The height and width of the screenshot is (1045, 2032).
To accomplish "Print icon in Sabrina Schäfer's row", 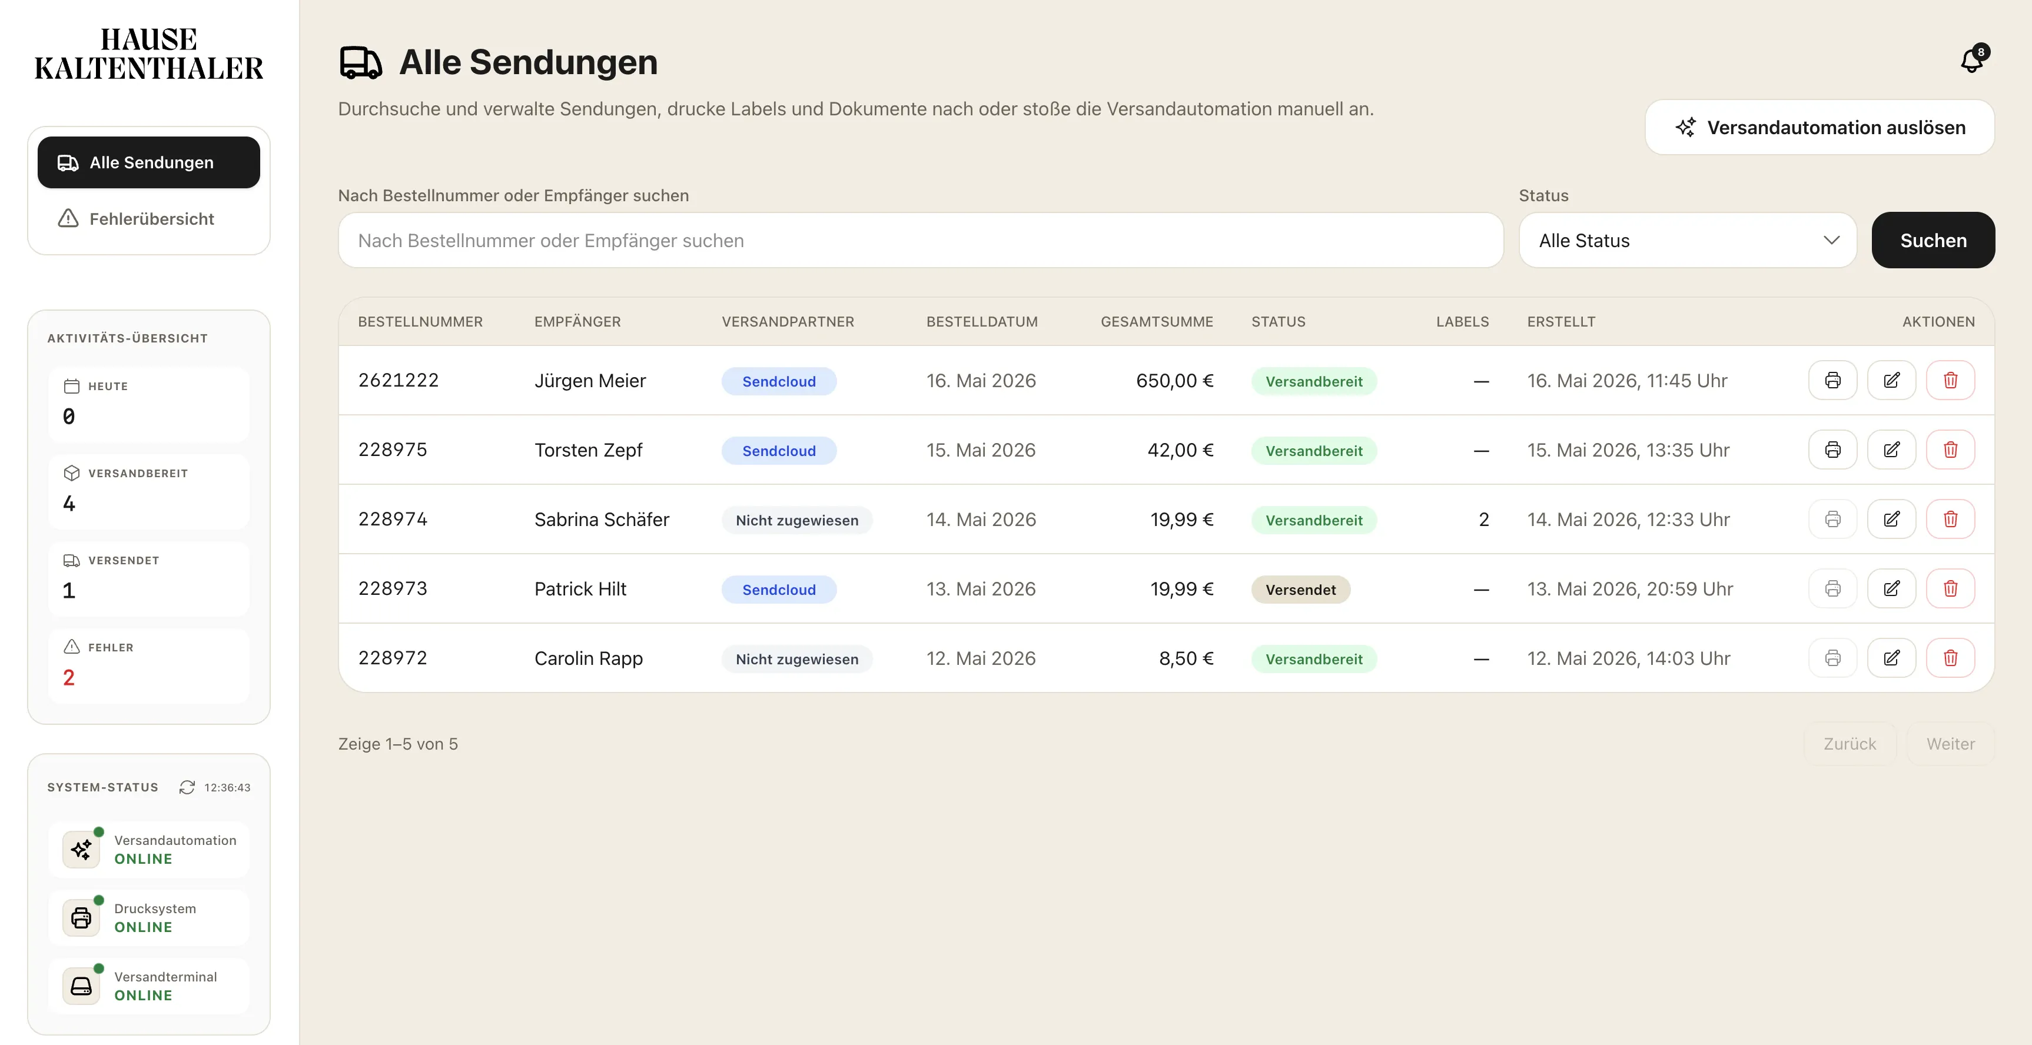I will pos(1832,519).
